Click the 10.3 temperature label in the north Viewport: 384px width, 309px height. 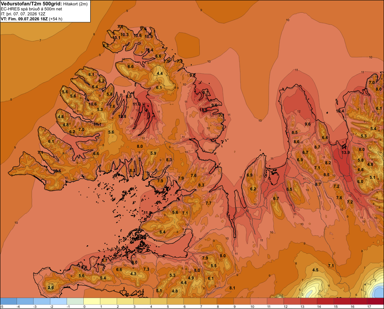pyautogui.click(x=124, y=35)
